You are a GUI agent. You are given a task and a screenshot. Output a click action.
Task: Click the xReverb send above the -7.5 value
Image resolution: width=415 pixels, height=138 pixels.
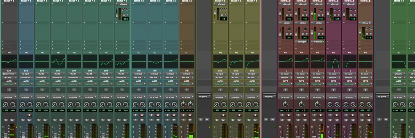click(x=221, y=4)
